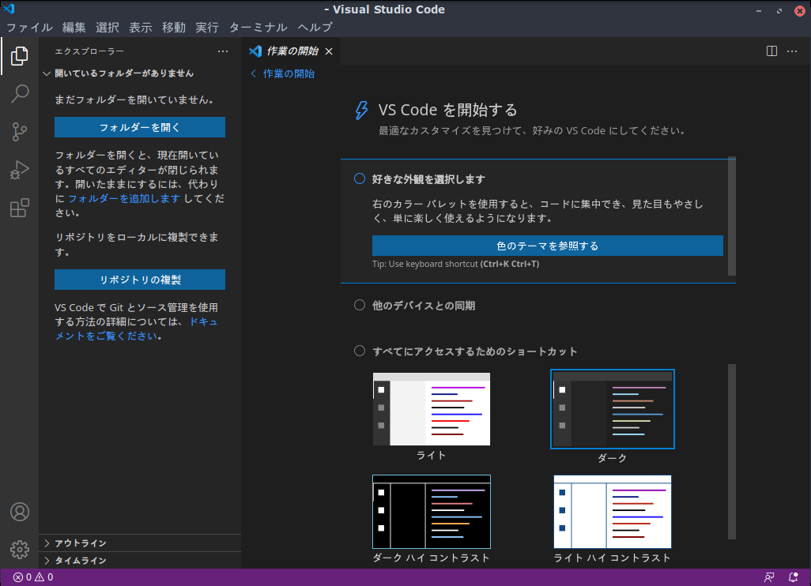Open the 表示 menu
The height and width of the screenshot is (586, 811).
pyautogui.click(x=140, y=28)
